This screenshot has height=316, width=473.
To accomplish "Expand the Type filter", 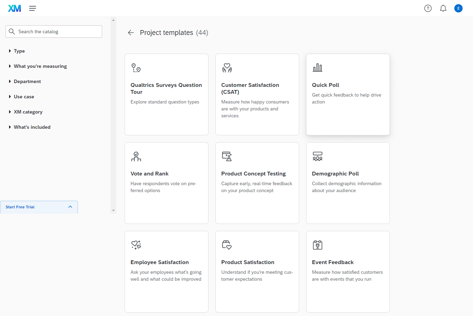I will click(x=19, y=51).
